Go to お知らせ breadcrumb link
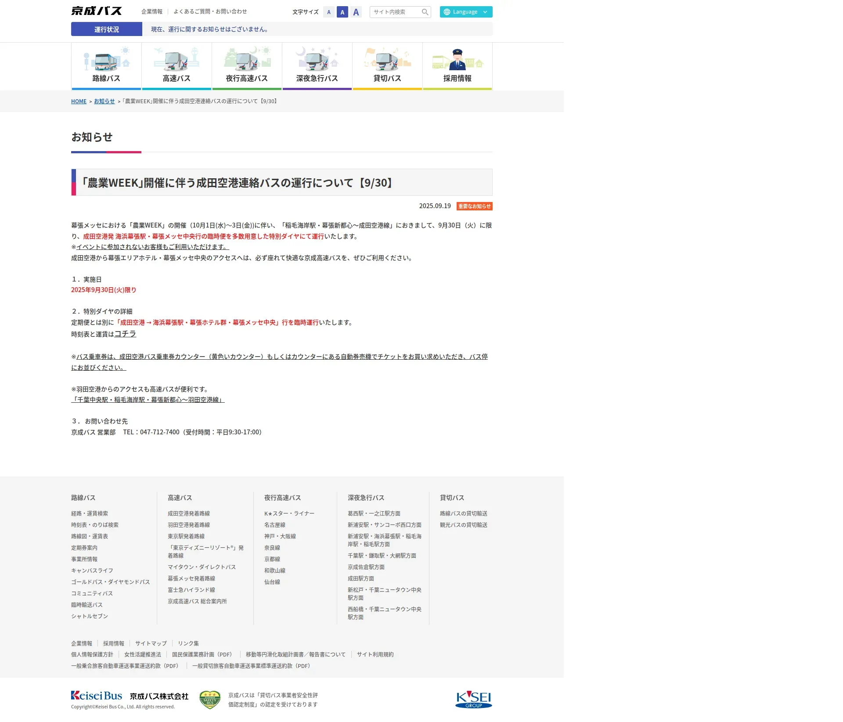Viewport: 843px width, 722px height. (x=104, y=101)
